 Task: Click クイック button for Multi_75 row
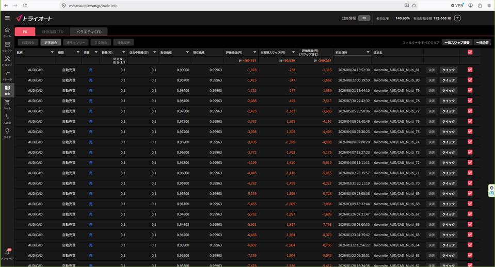448,132
